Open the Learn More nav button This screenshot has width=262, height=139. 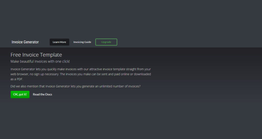(x=59, y=42)
